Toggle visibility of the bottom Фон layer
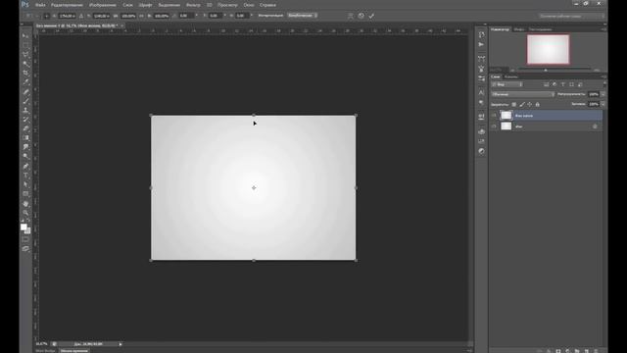This screenshot has height=353, width=627. point(494,126)
